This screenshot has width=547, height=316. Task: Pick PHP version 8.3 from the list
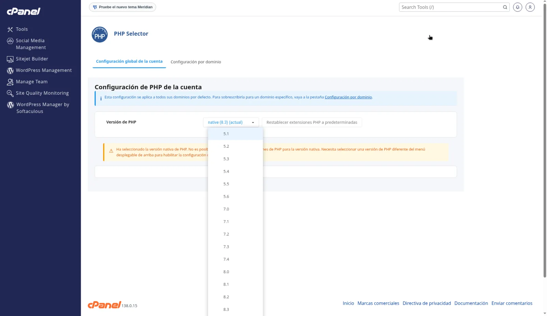[x=235, y=310]
